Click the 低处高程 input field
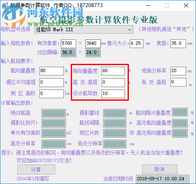Image resolution: width=196 pixels, height=184 pixels. pos(178,82)
